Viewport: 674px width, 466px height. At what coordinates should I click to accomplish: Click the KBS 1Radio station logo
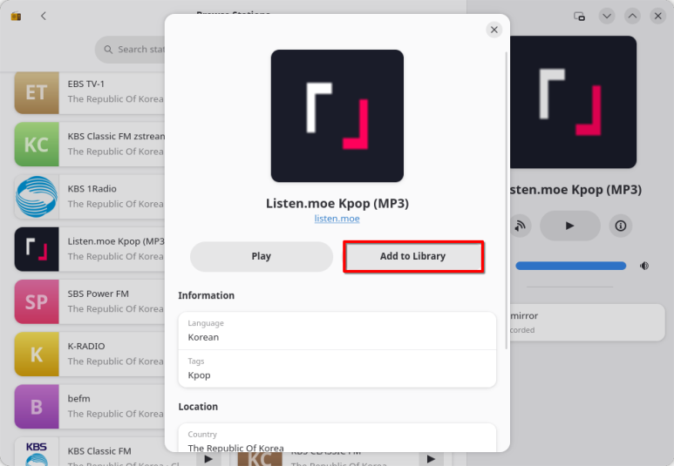click(x=37, y=197)
